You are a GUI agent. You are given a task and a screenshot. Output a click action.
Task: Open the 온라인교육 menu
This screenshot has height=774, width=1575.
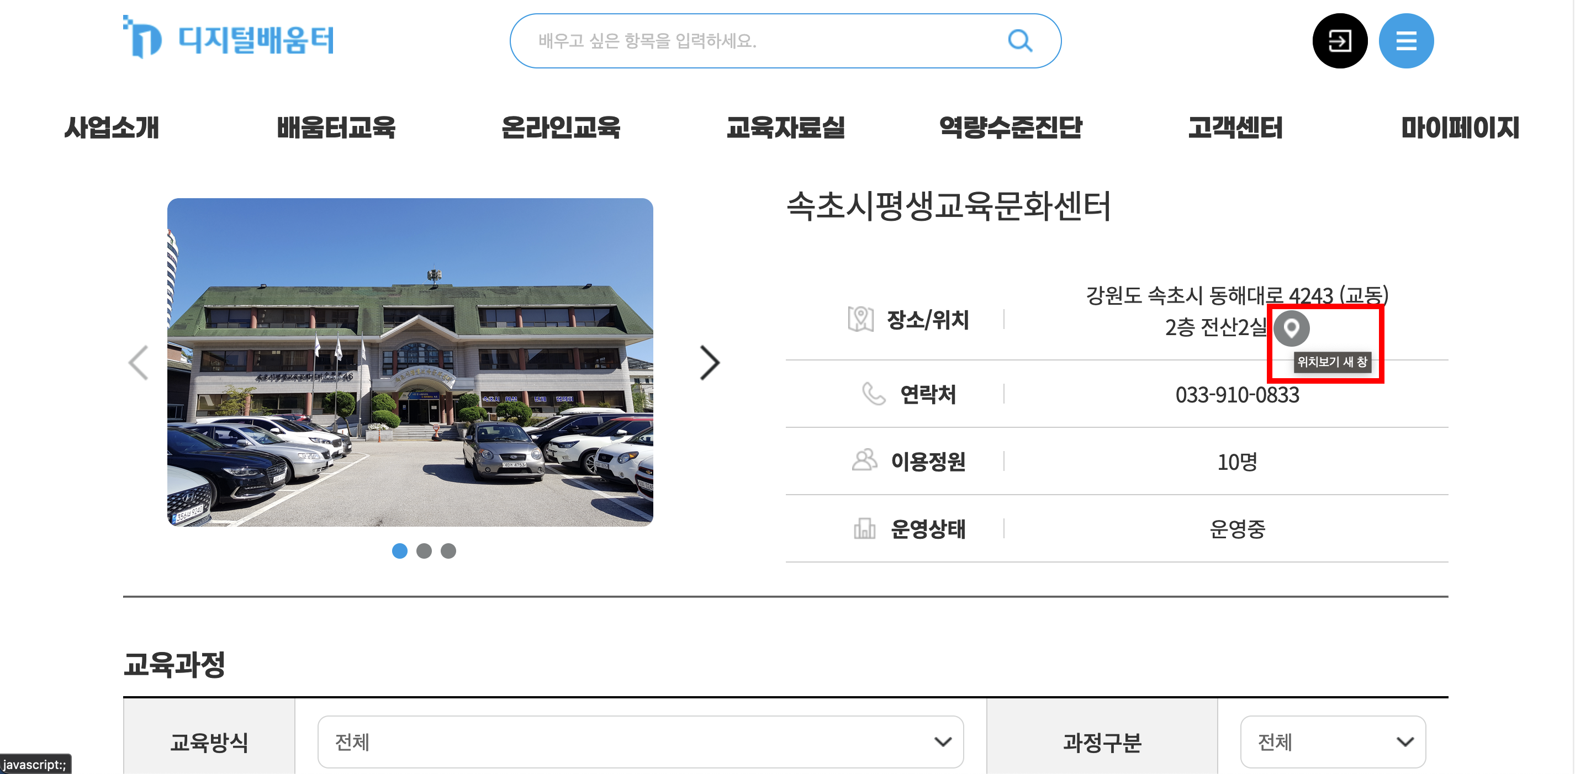[560, 127]
